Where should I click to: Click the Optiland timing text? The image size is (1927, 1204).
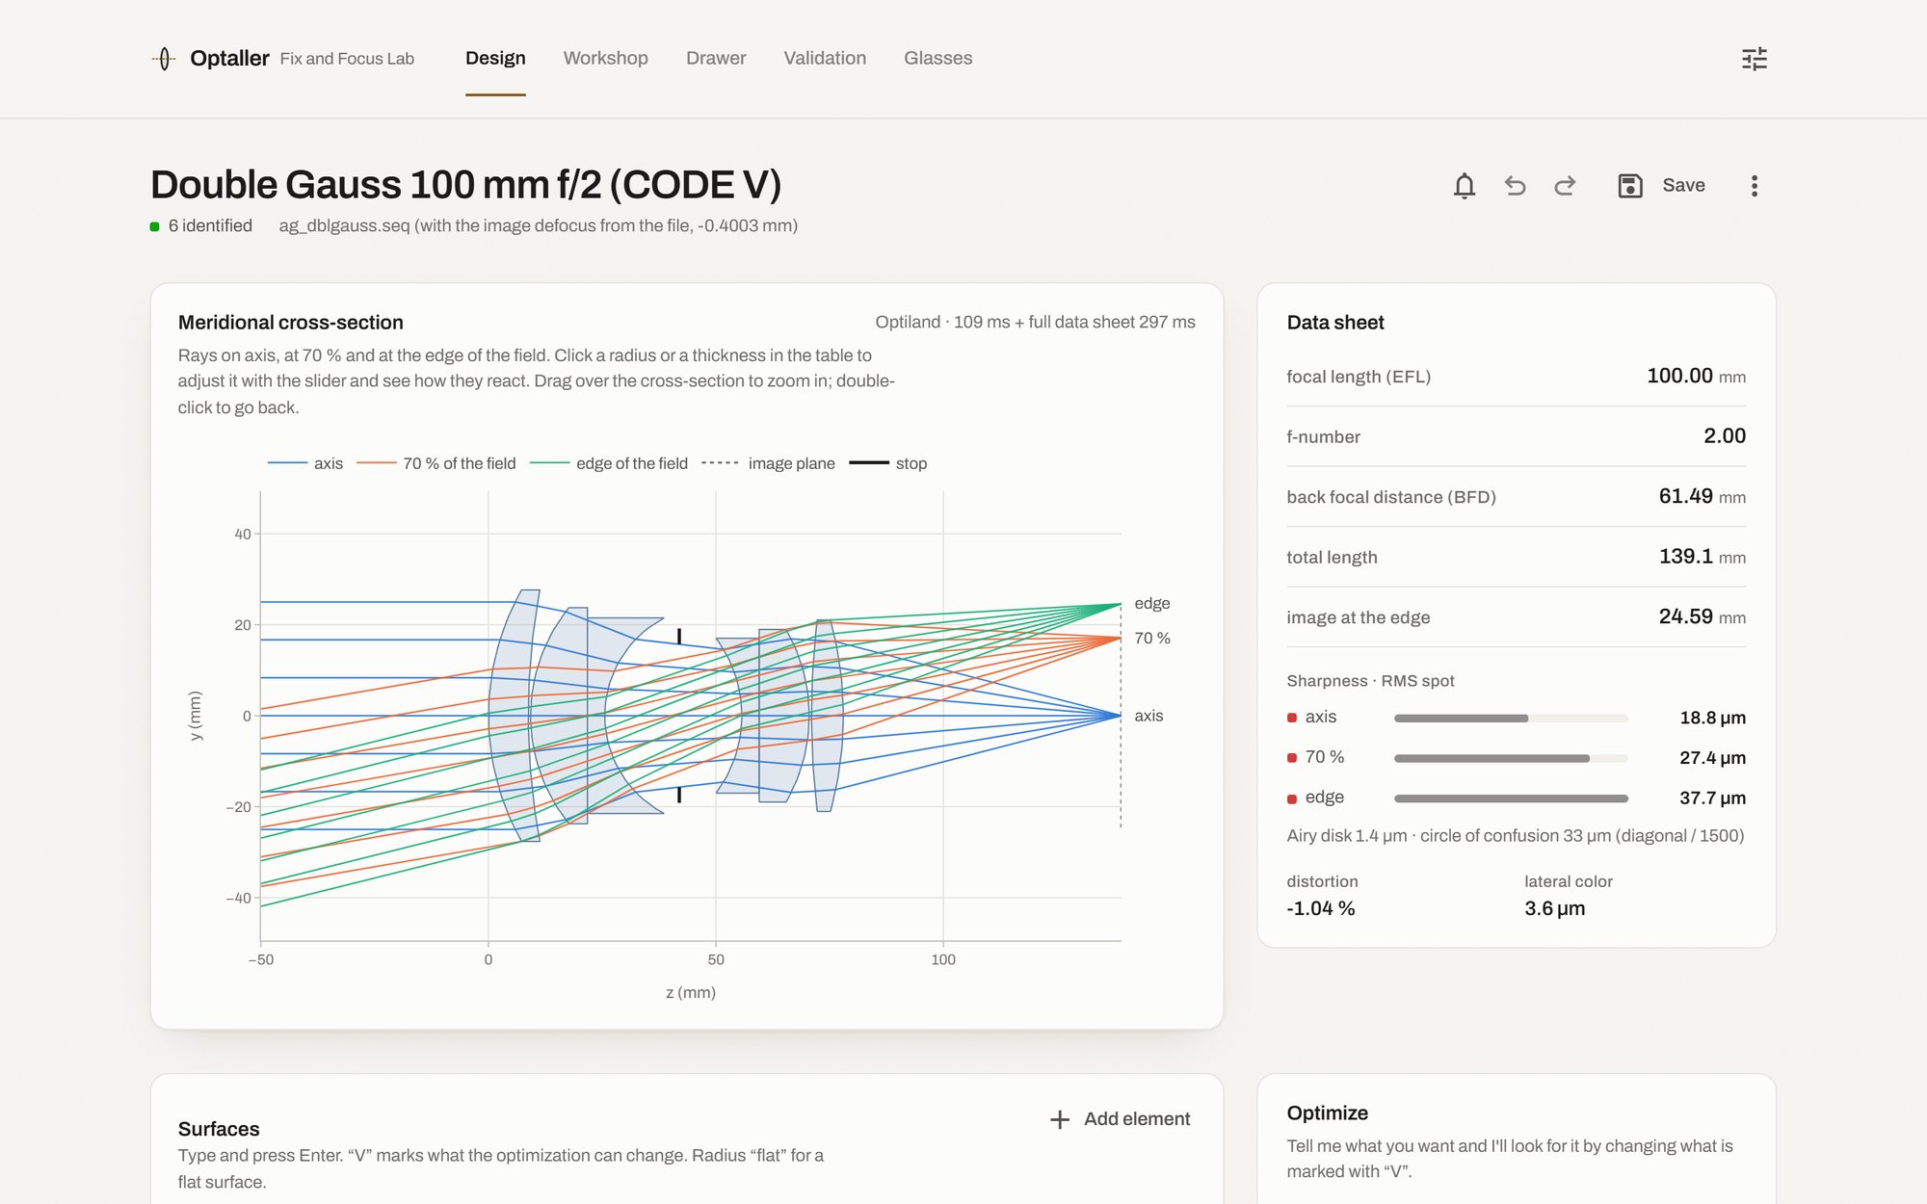[x=1035, y=322]
